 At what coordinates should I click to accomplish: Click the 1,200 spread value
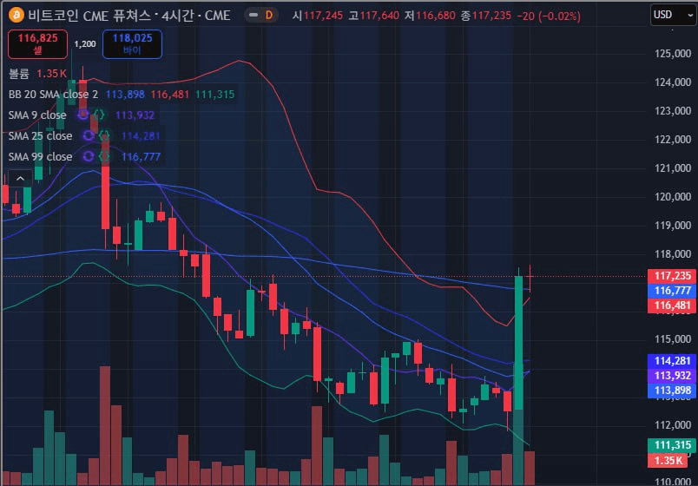[x=84, y=44]
